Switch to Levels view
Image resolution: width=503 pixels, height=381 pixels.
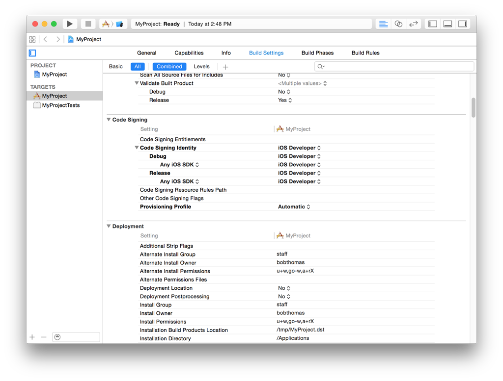[201, 67]
